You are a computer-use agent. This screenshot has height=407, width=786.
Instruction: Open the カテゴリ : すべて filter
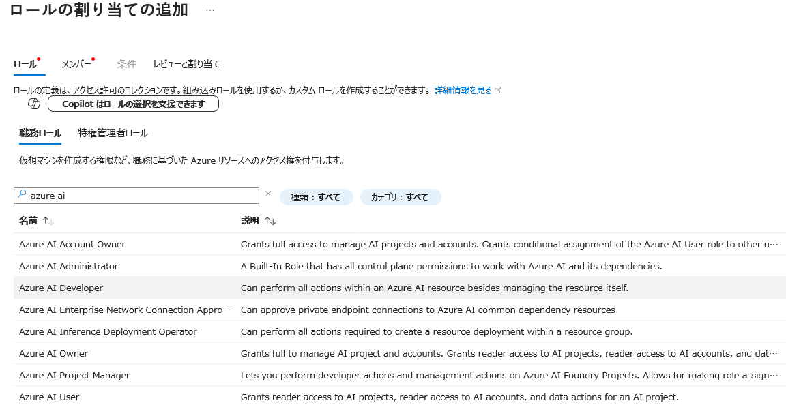coord(401,197)
